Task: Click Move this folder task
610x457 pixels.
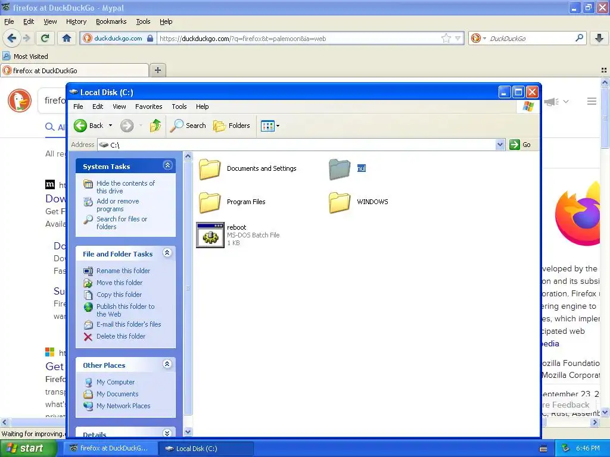Action: click(x=119, y=283)
